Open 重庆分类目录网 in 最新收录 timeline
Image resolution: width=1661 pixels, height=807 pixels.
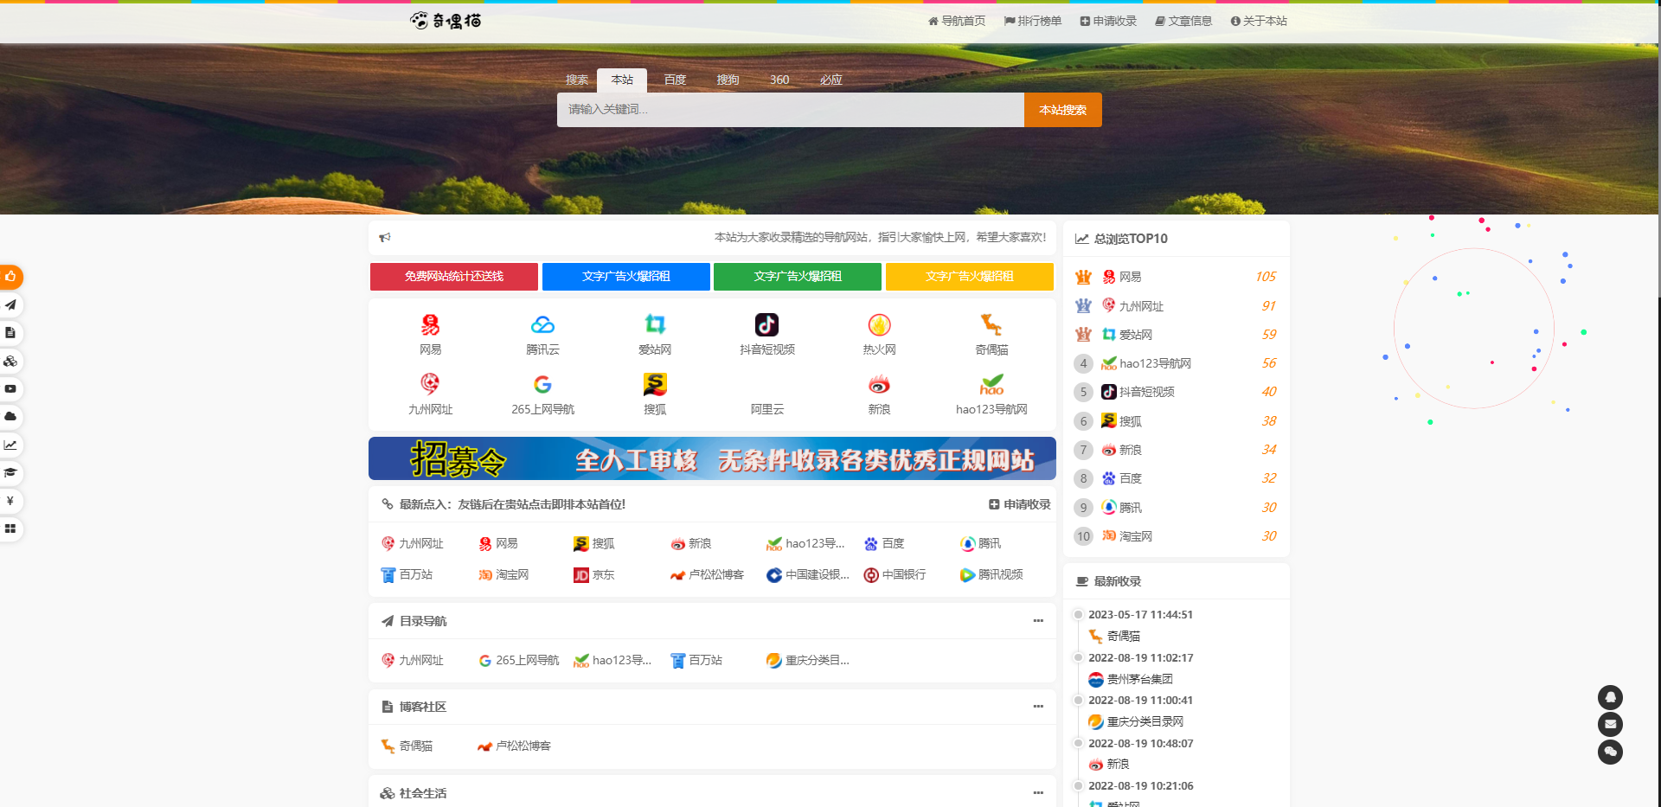tap(1136, 721)
